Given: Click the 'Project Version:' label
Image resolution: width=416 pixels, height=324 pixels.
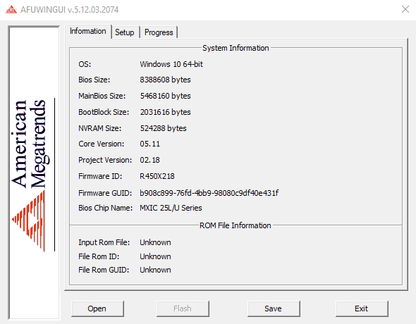Looking at the screenshot, I should point(105,160).
